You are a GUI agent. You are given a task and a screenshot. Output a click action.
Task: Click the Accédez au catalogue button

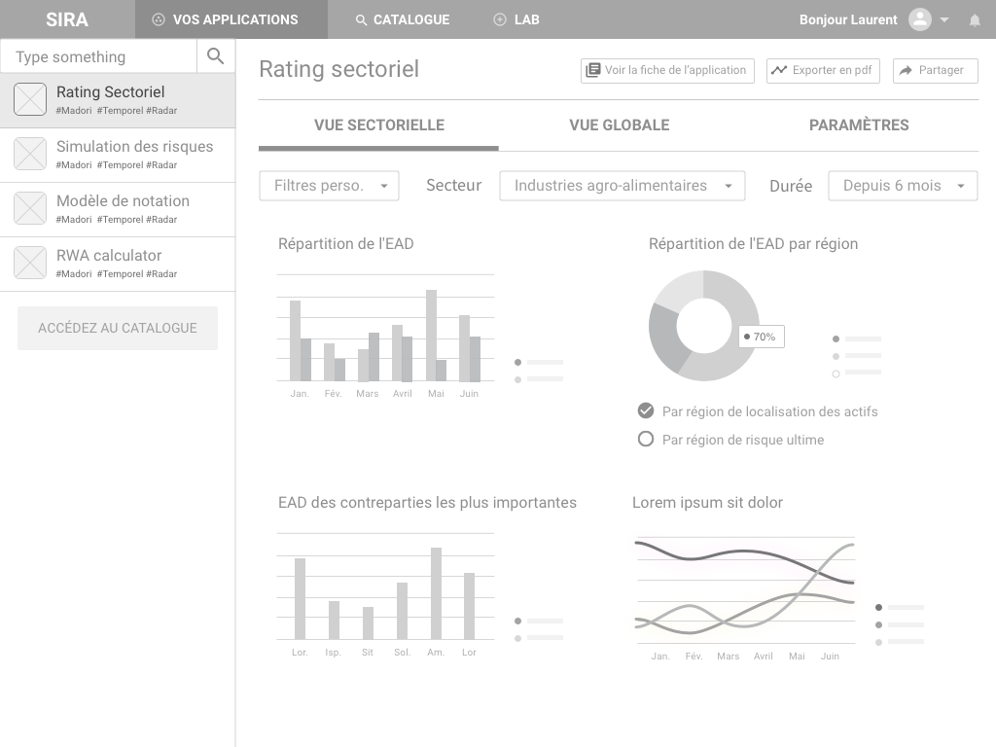point(118,329)
